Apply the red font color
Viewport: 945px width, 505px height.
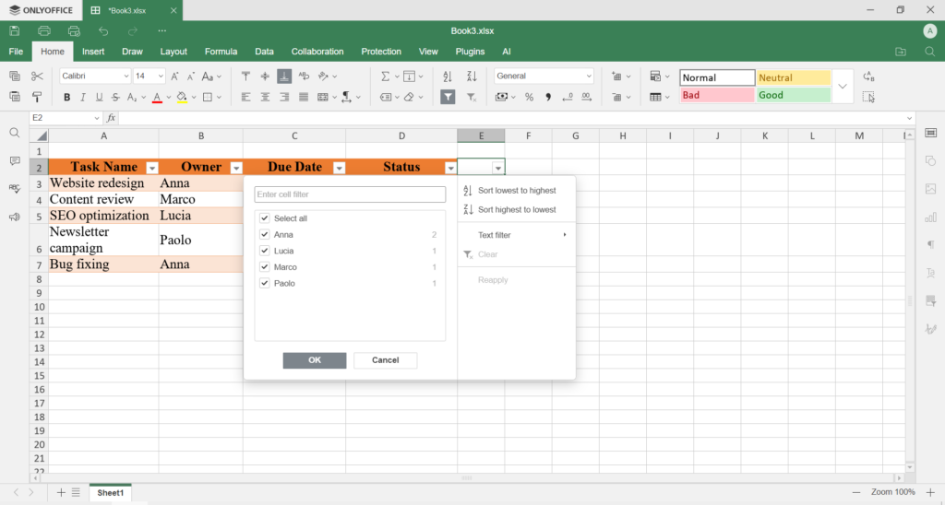click(x=157, y=97)
